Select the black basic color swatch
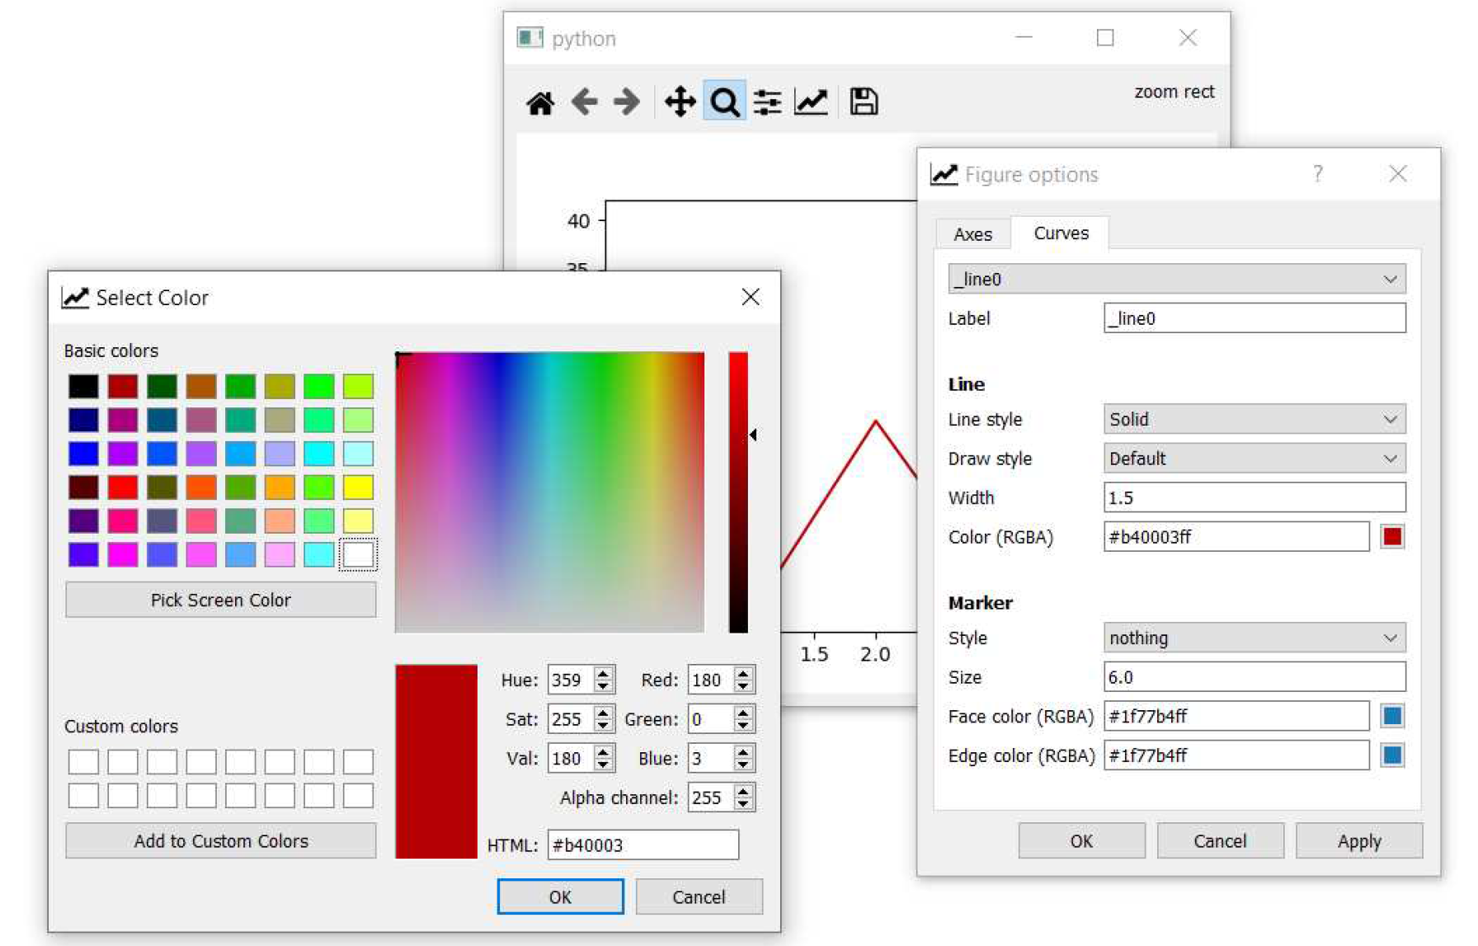The width and height of the screenshot is (1478, 946). (83, 386)
